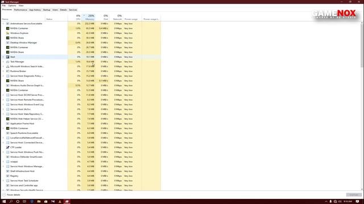364x204 pixels.
Task: Launch Microsoft Edge from taskbar
Action: (32, 202)
